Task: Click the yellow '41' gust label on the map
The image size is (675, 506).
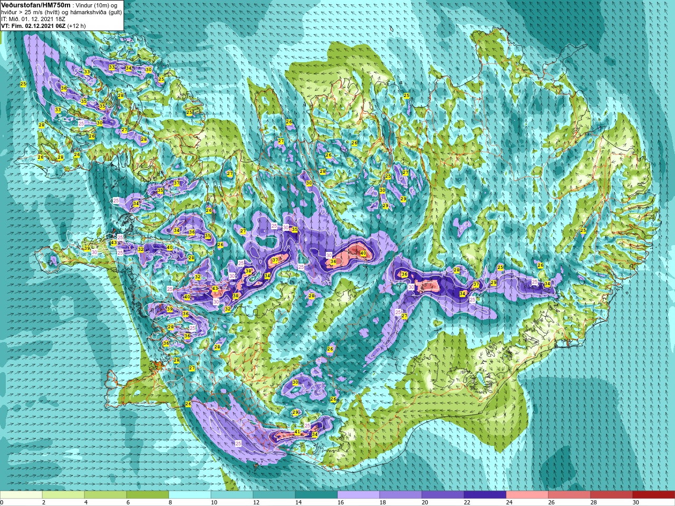Action: tap(297, 432)
